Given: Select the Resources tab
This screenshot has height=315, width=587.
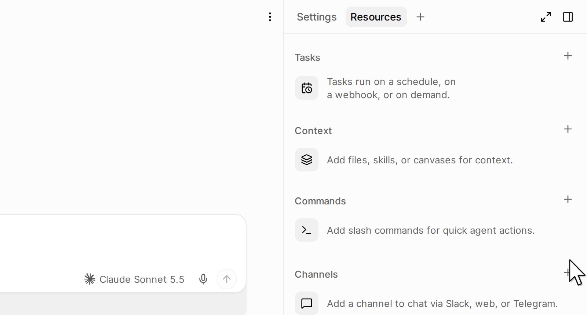Looking at the screenshot, I should 376,17.
